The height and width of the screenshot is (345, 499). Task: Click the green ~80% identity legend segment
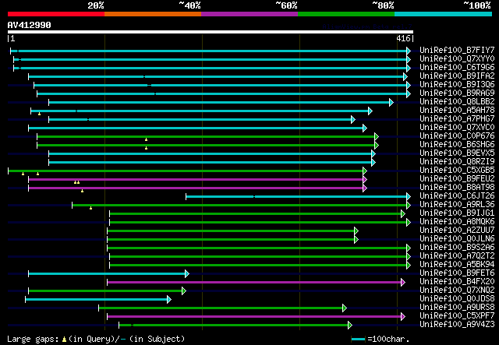tap(346, 14)
